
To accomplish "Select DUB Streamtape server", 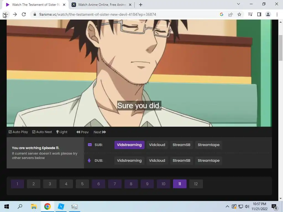I will point(209,161).
